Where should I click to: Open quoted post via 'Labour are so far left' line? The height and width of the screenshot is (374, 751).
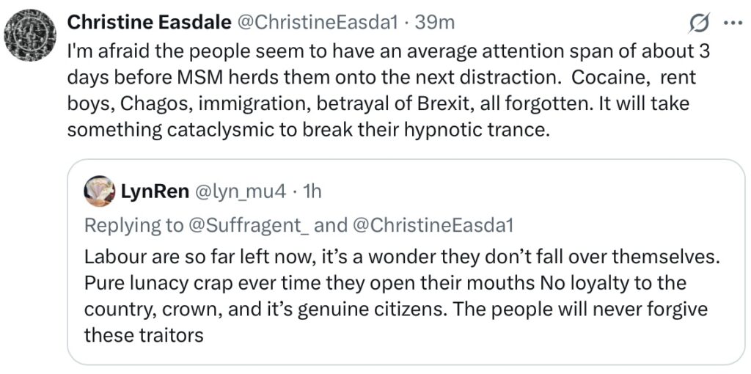(x=403, y=257)
